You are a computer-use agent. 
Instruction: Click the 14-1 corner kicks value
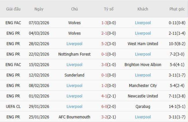click(x=173, y=106)
